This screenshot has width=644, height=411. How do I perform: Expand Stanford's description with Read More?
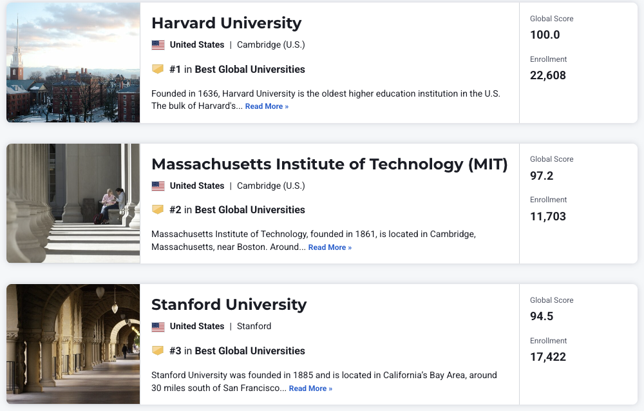point(310,388)
